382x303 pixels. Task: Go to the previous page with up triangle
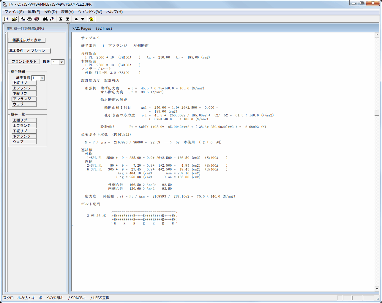(x=76, y=19)
